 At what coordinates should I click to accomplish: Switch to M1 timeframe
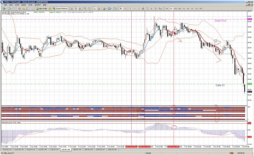(x=167, y=9)
